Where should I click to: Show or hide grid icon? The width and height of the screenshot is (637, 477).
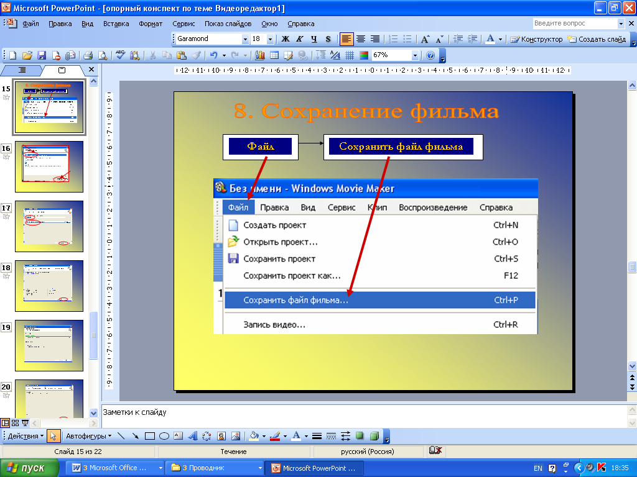(x=350, y=55)
